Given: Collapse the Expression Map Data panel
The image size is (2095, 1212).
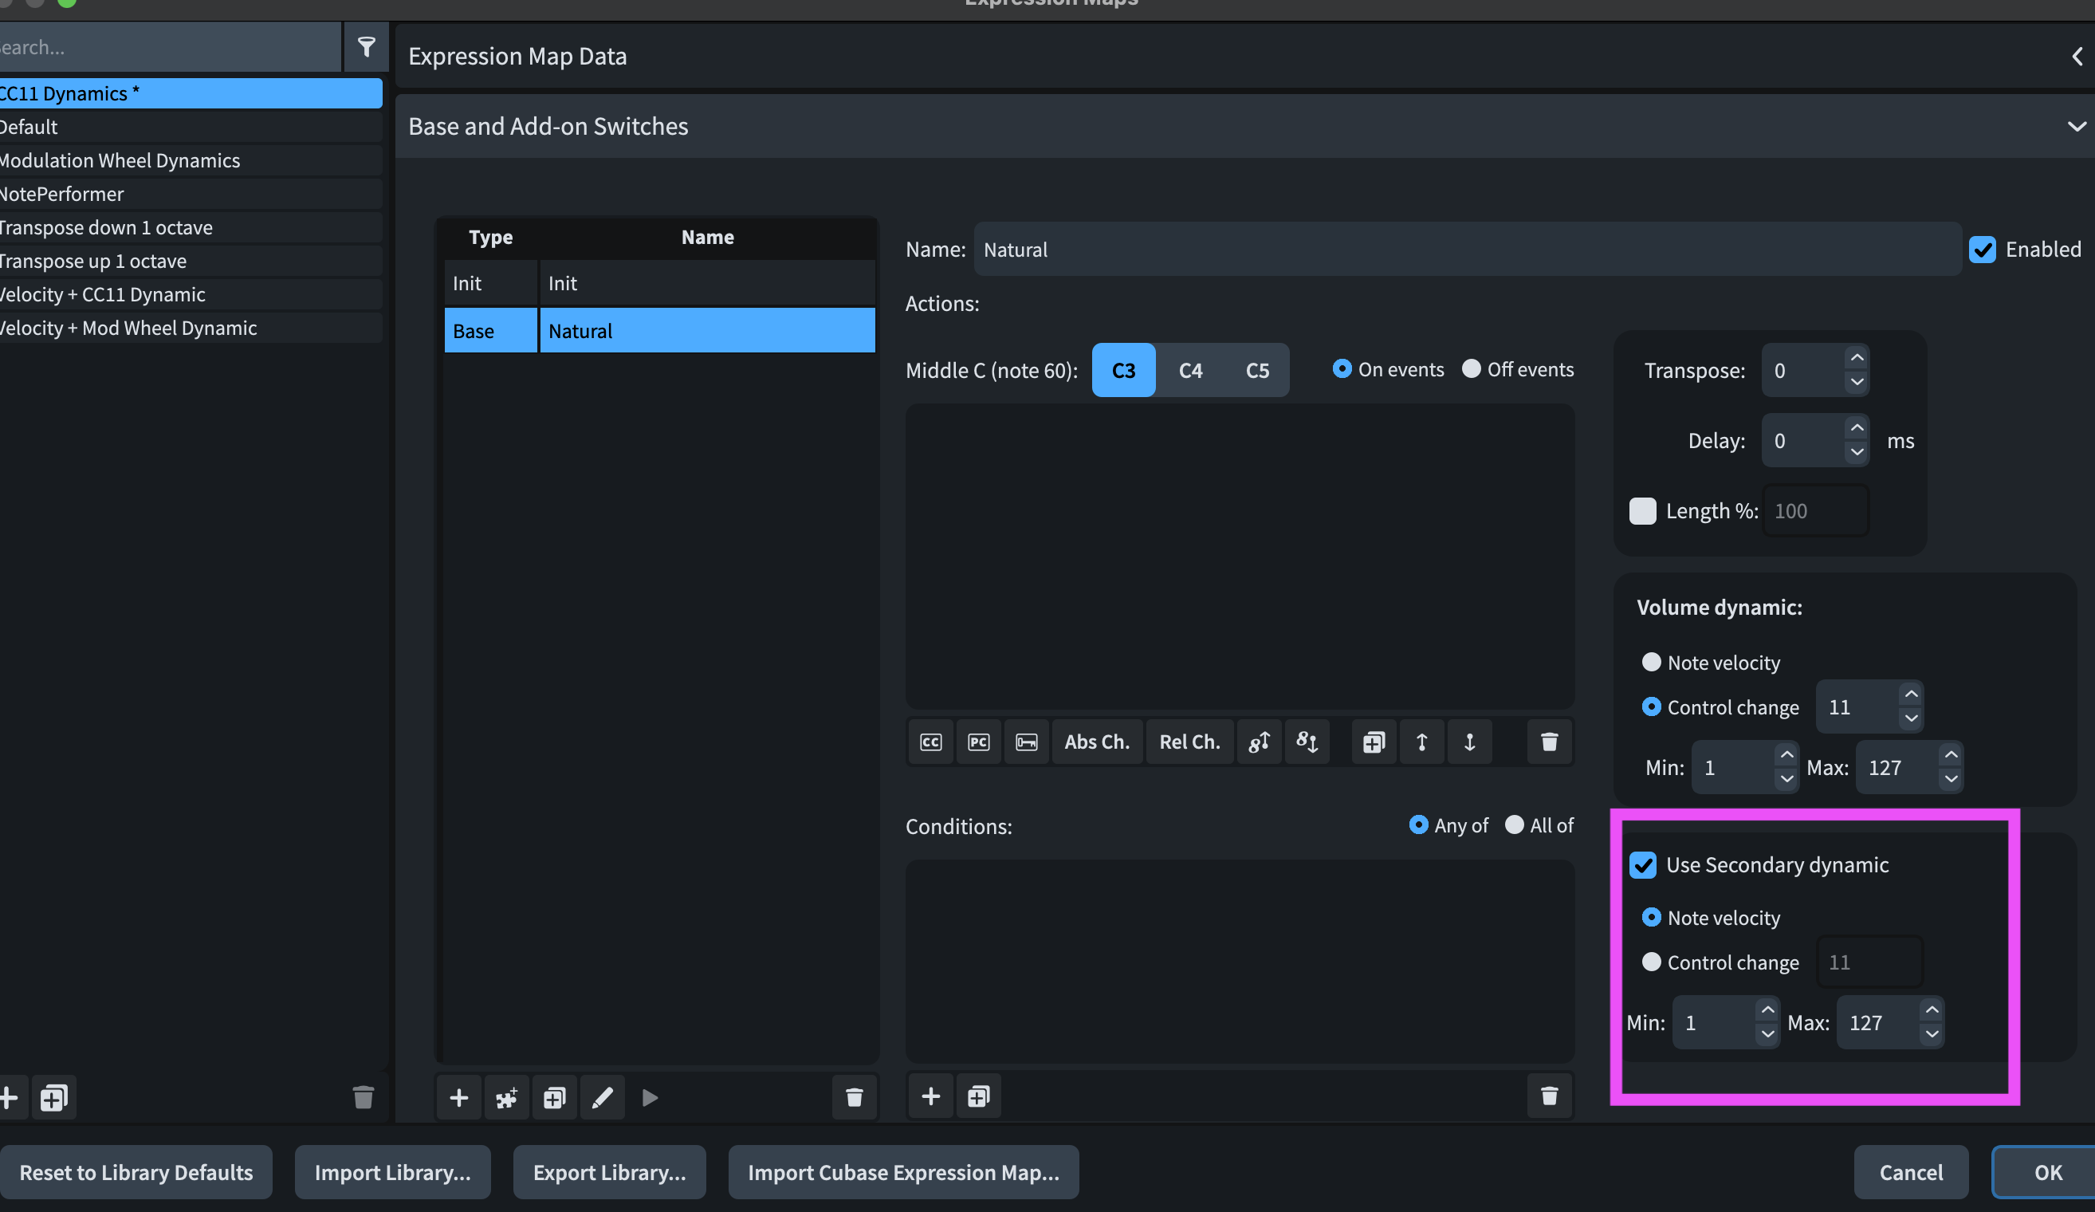Looking at the screenshot, I should 2076,56.
